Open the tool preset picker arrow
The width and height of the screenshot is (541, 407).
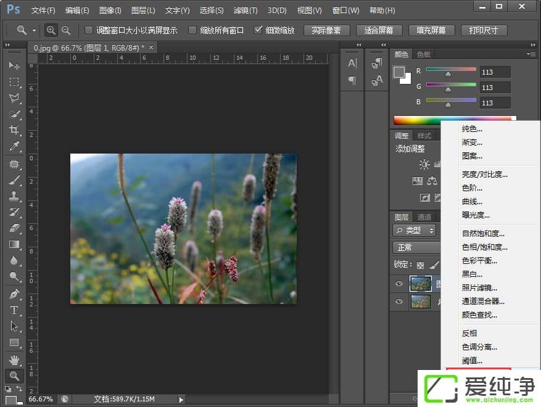pos(34,30)
